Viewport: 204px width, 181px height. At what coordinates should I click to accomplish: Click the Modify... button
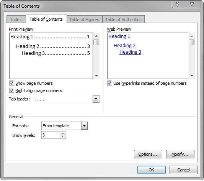180,154
